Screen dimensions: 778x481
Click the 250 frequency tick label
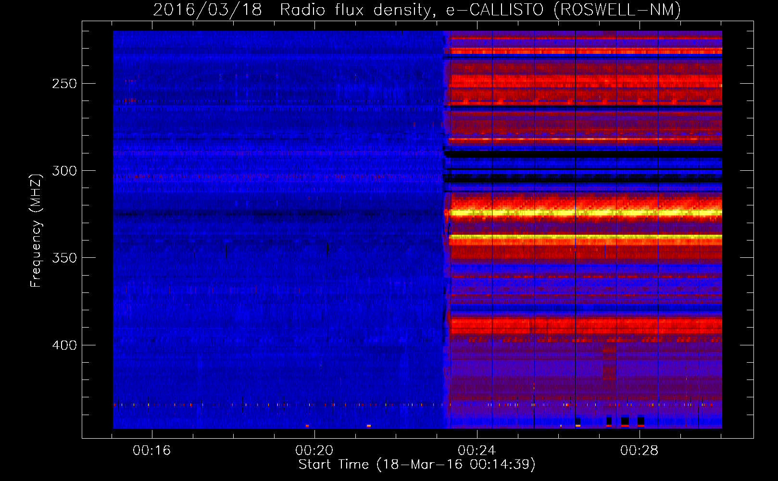[x=64, y=84]
